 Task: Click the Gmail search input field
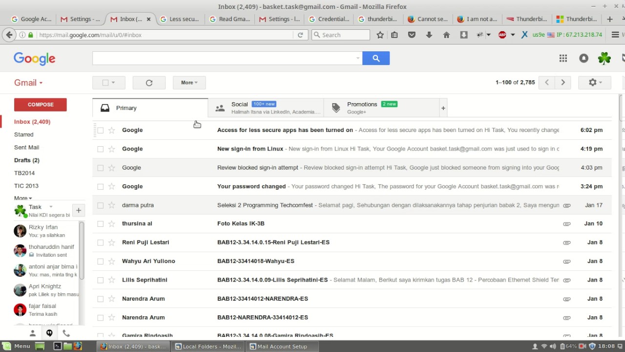(x=224, y=58)
